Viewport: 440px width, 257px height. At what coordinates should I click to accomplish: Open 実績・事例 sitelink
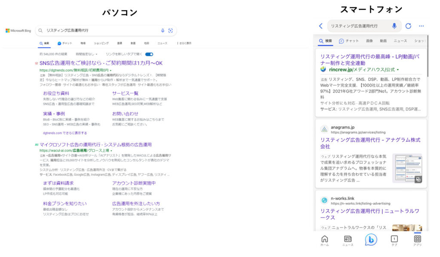point(54,113)
